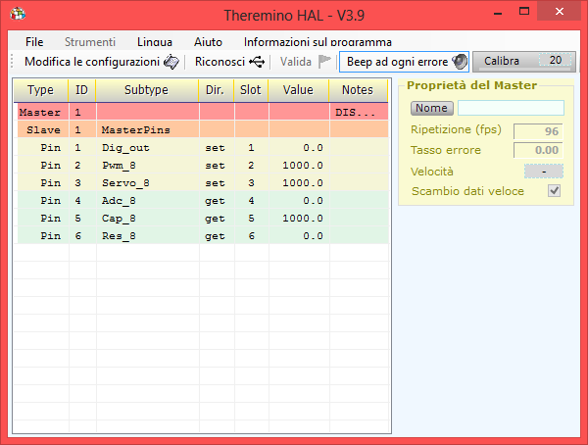Click the Type column header
This screenshot has width=588, height=445.
(x=40, y=90)
